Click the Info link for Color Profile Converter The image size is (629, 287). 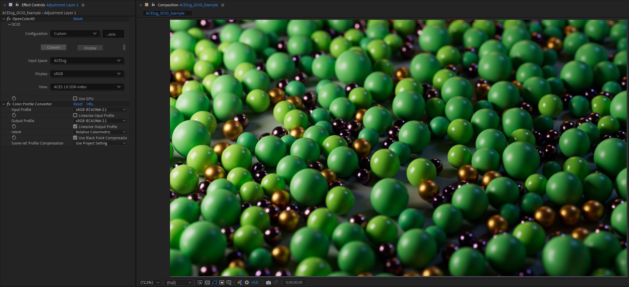[x=90, y=104]
